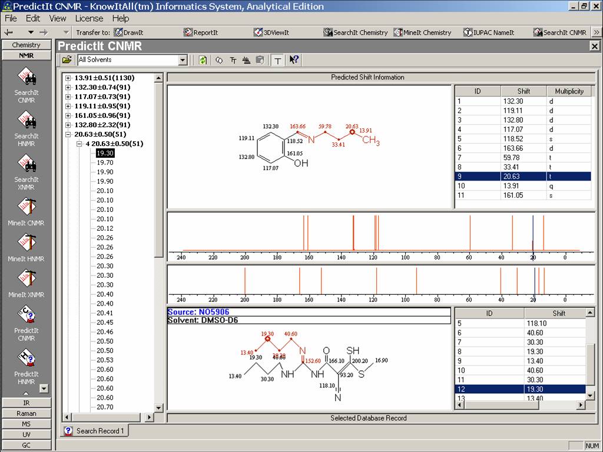The width and height of the screenshot is (603, 452).
Task: Transfer structure to DrawIt
Action: (129, 33)
